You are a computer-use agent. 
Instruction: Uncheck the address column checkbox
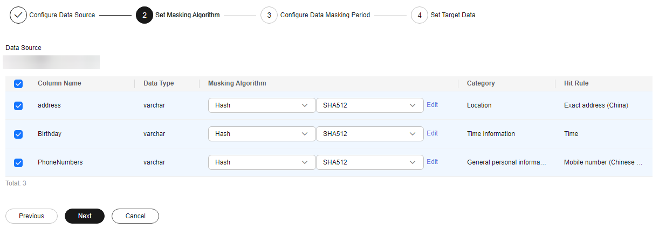click(x=18, y=106)
